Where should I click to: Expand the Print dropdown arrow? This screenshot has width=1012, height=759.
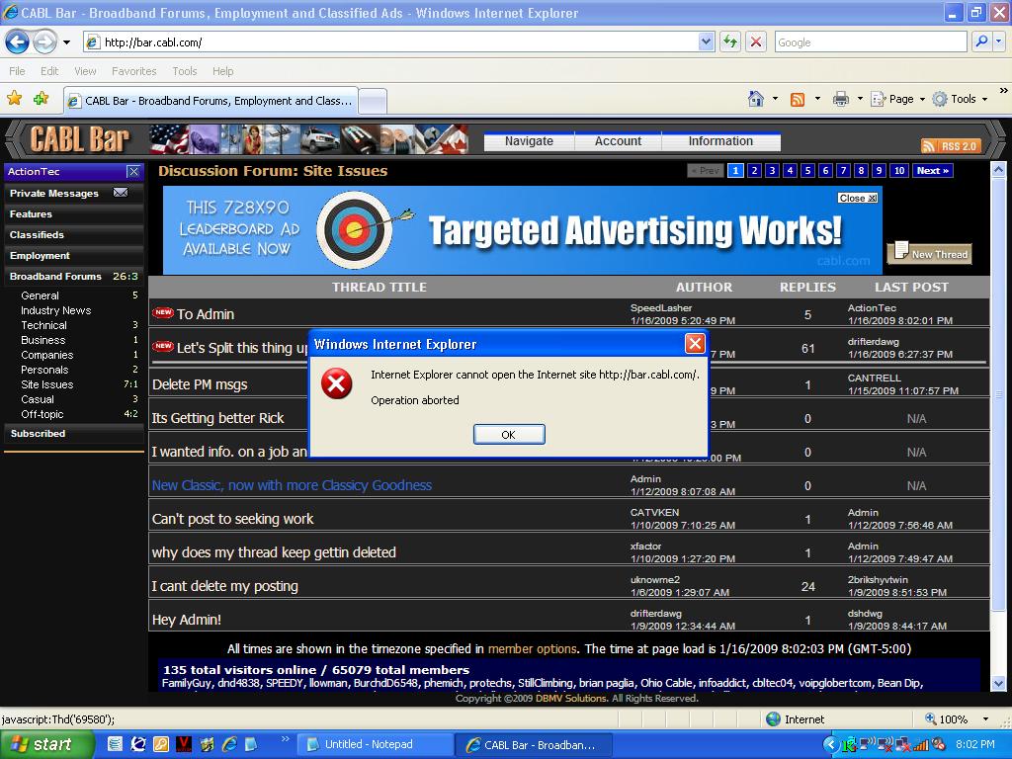tap(860, 100)
